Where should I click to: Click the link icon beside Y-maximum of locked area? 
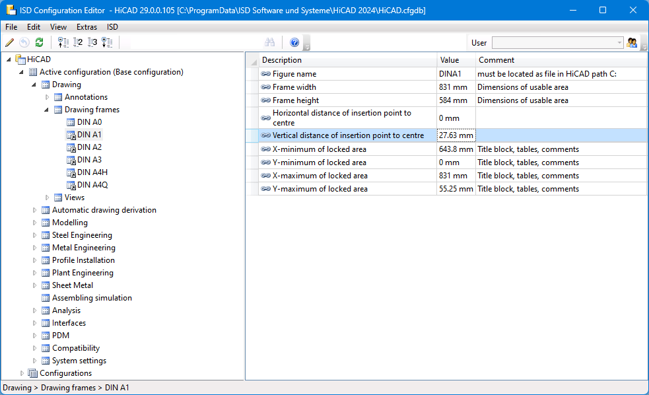coord(265,189)
